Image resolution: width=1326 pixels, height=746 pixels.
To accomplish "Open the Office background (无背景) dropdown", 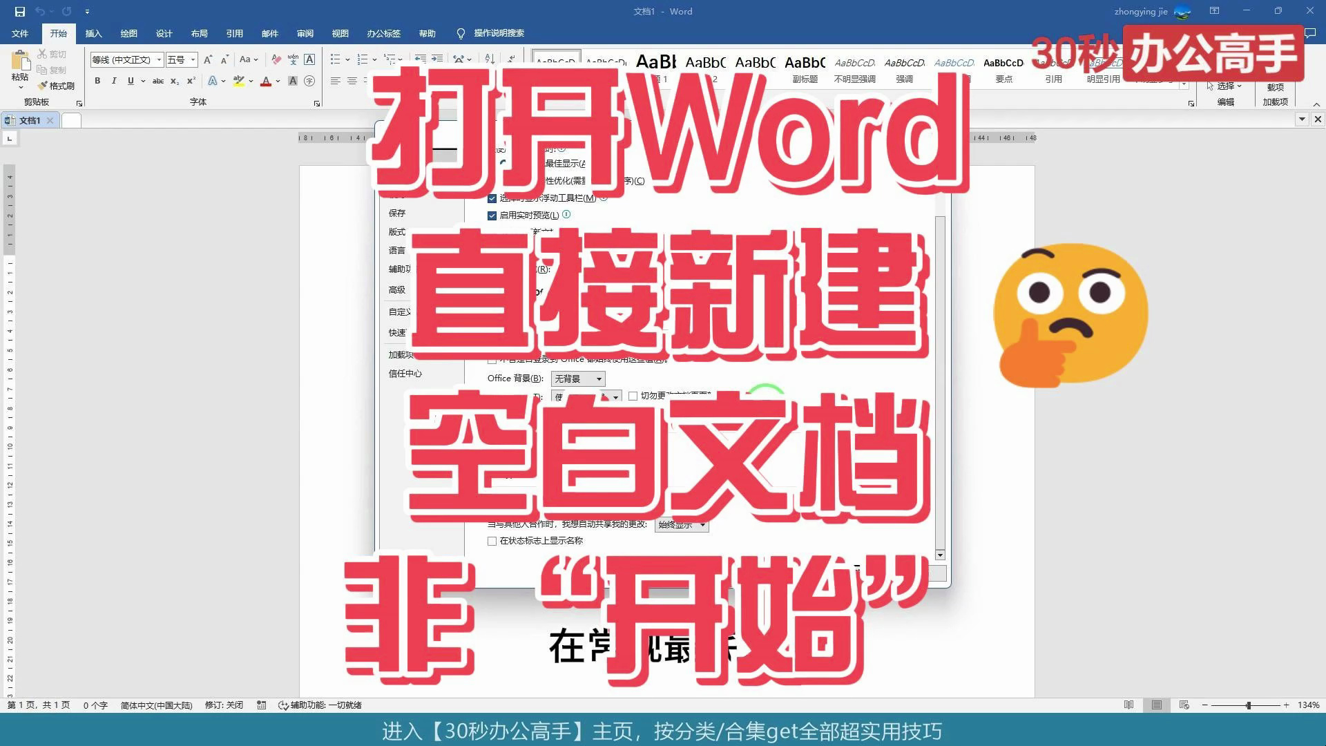I will 578,379.
